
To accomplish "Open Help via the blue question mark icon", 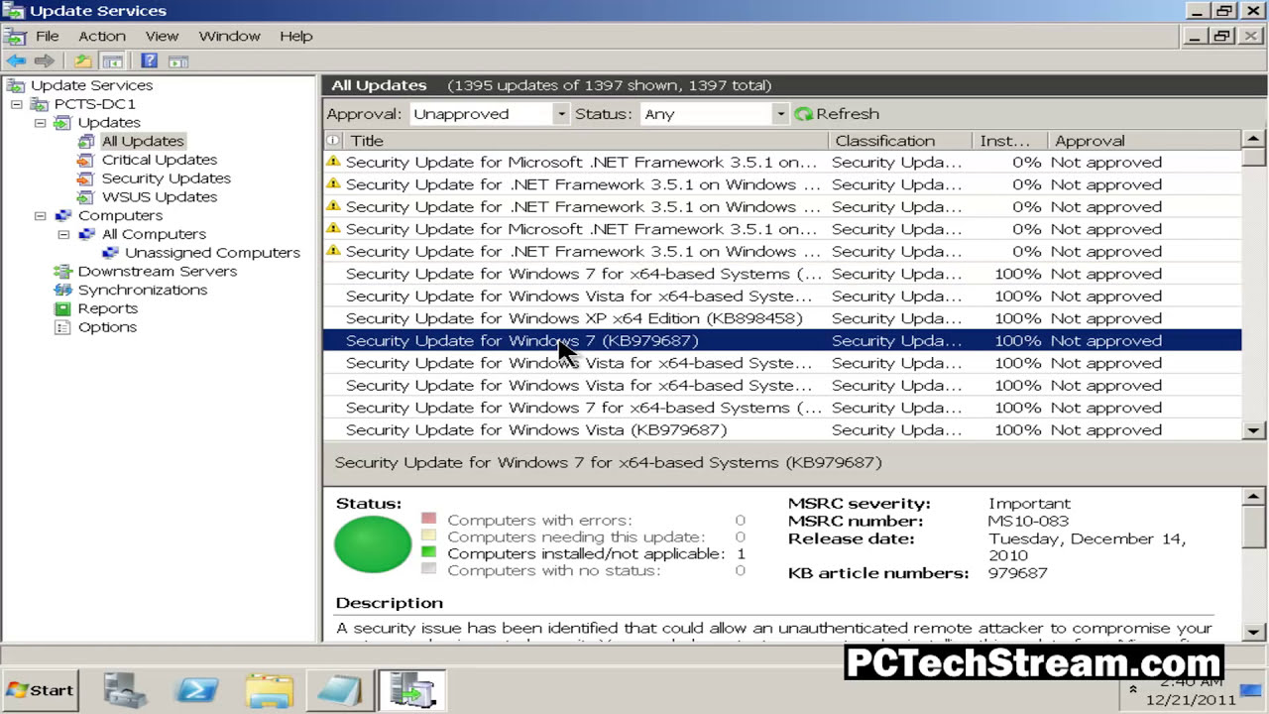I will coord(149,61).
